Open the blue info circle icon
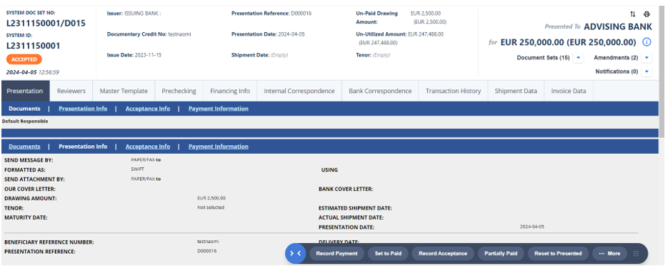Screen dimensions: 668x266 (x=647, y=42)
